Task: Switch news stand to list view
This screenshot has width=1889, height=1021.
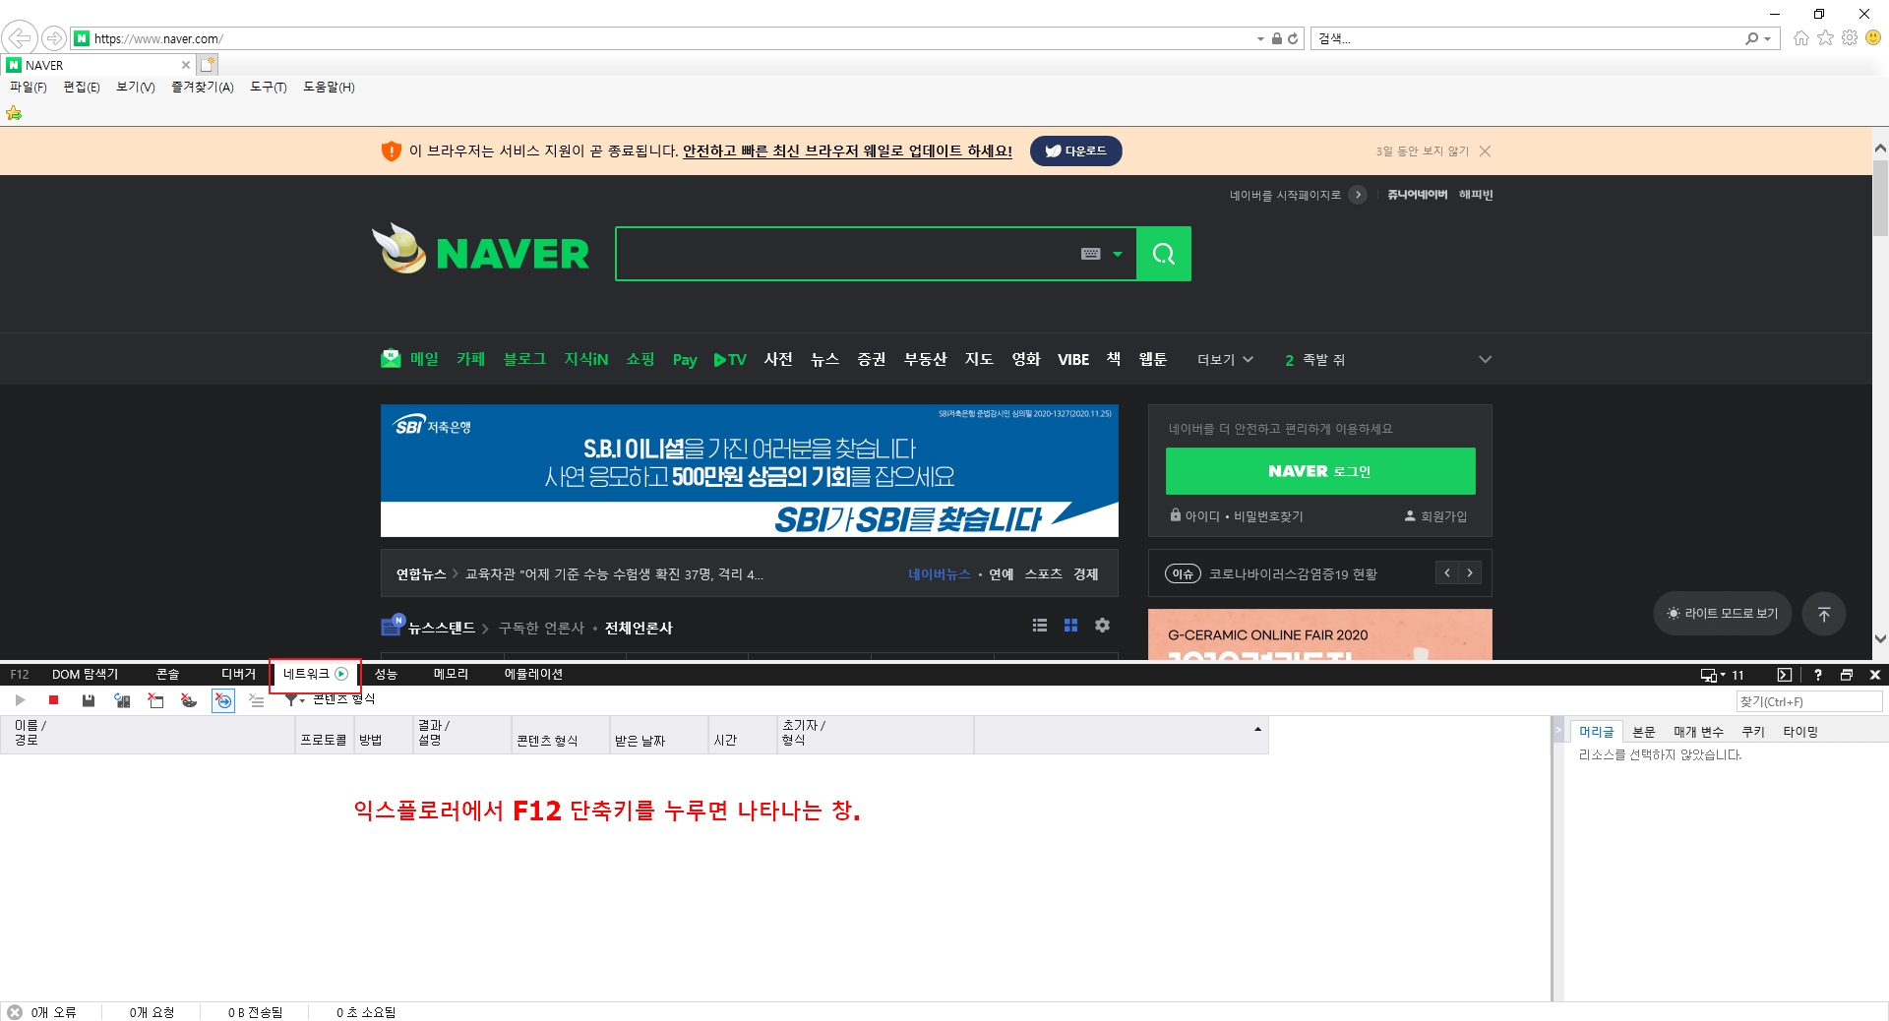Action: pyautogui.click(x=1039, y=626)
